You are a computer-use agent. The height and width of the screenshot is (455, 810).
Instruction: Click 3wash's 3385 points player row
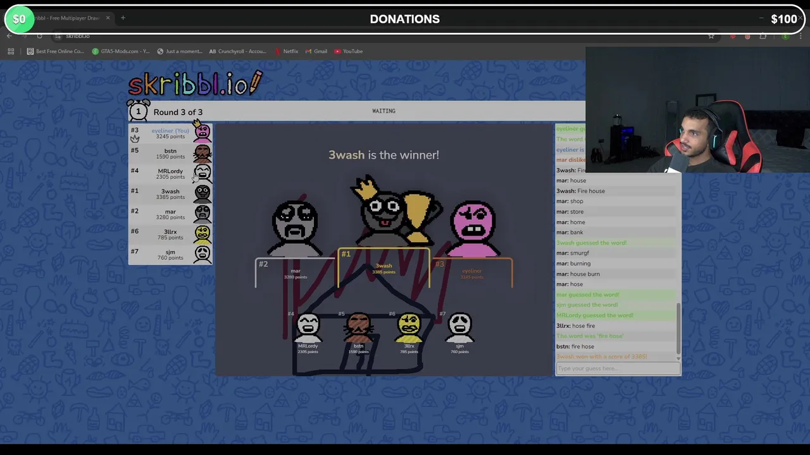click(170, 193)
